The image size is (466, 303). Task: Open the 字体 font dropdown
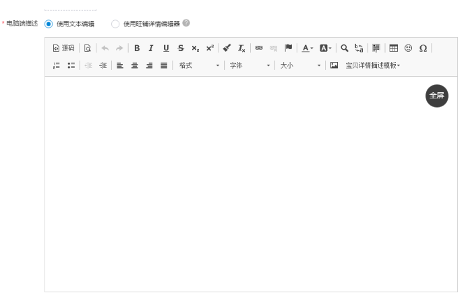click(249, 65)
